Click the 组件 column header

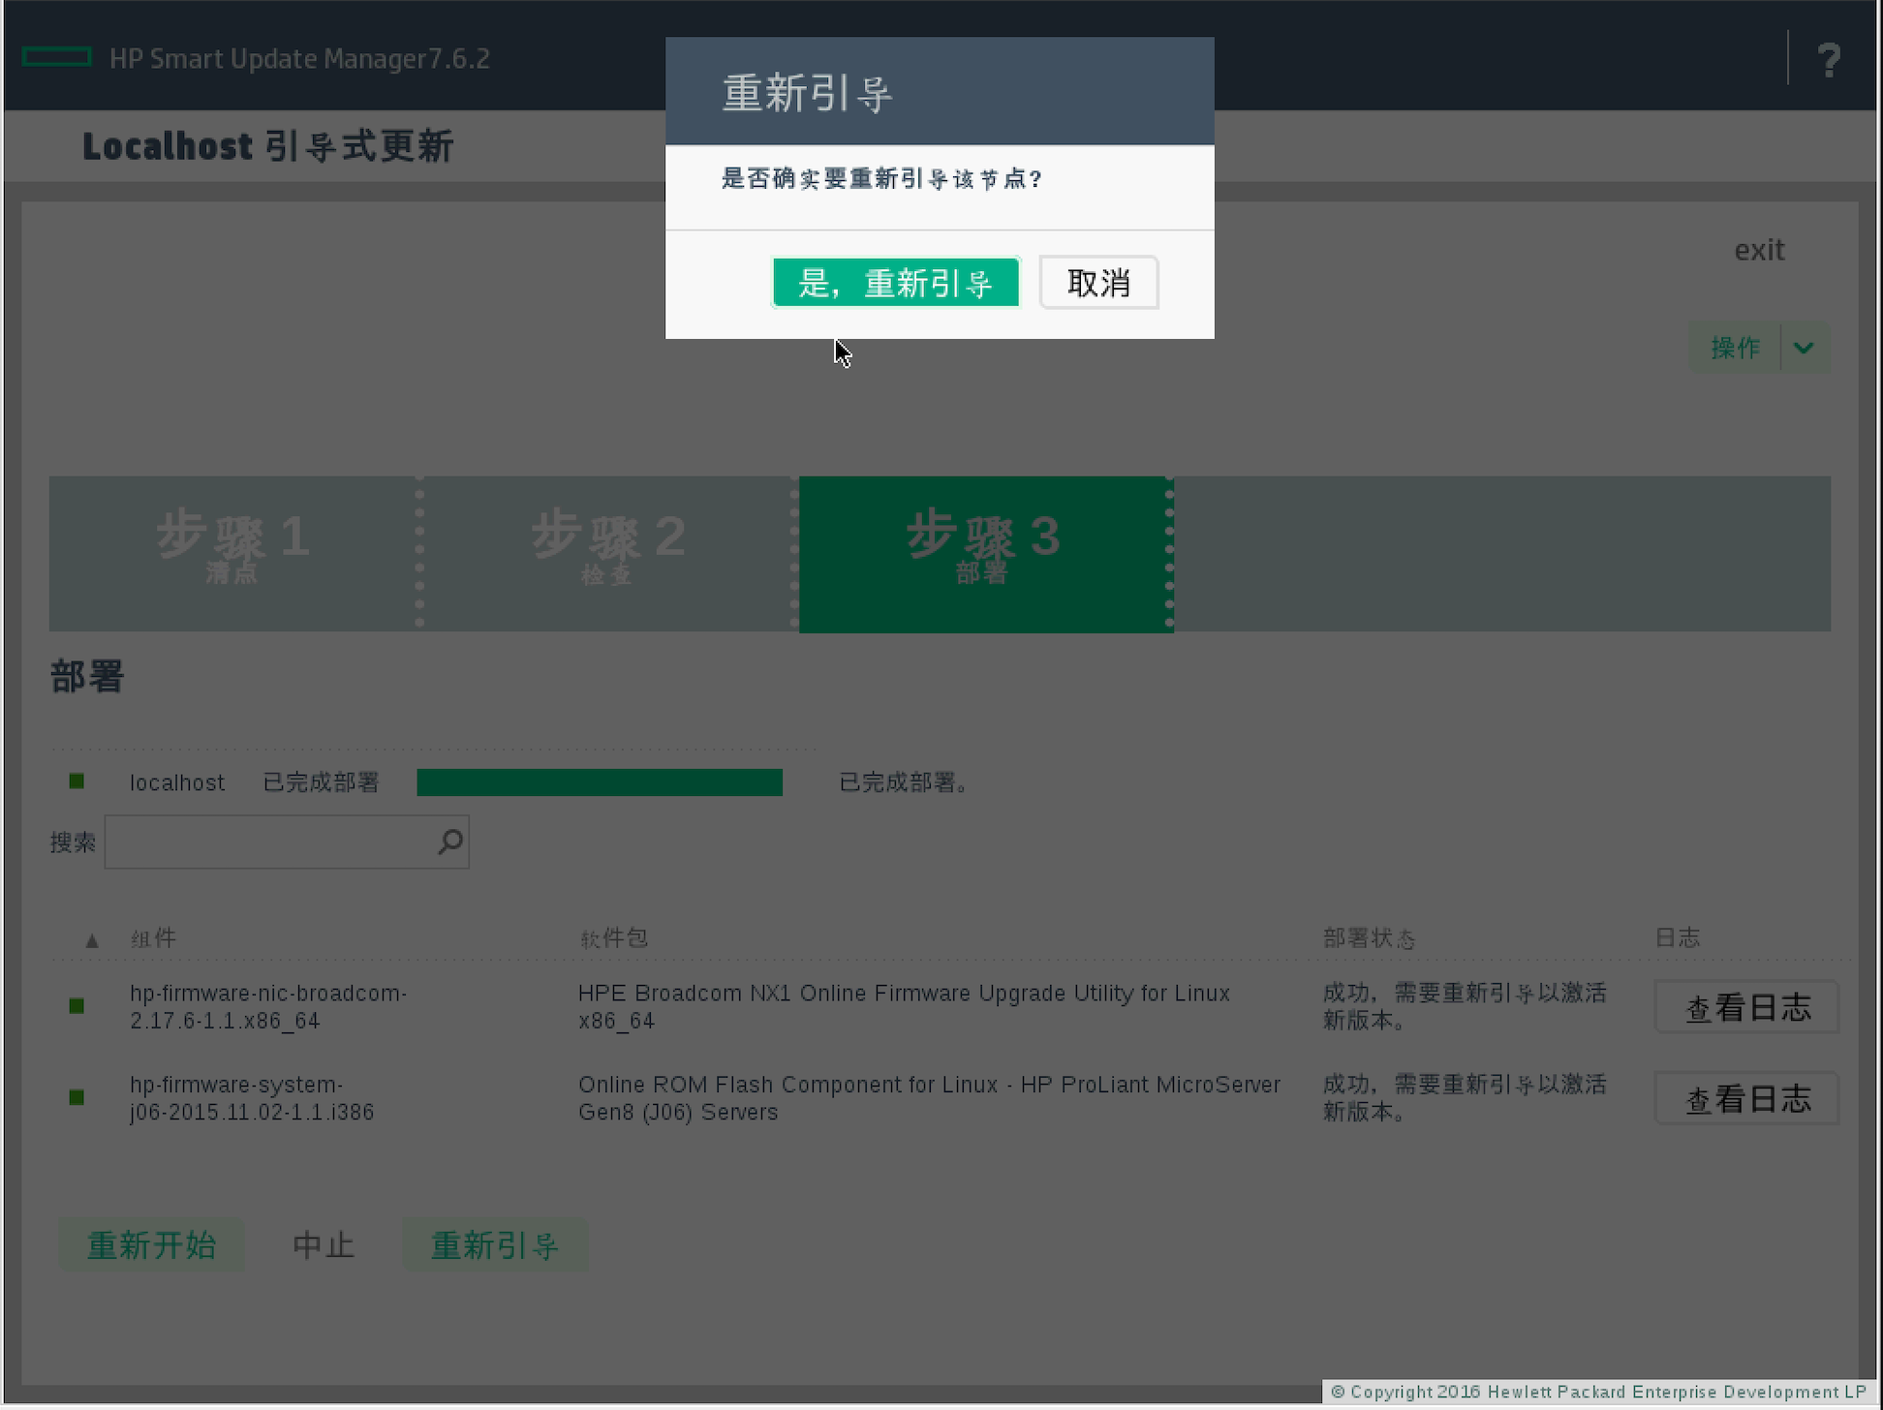point(154,938)
